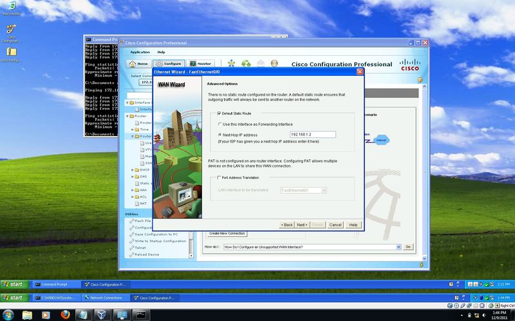Click the blue network community icon in the toolbar

(x=231, y=63)
